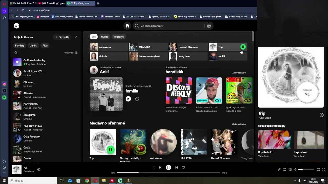This screenshot has height=184, width=328.
Task: Click the Spotify logo icon
Action: (17, 26)
